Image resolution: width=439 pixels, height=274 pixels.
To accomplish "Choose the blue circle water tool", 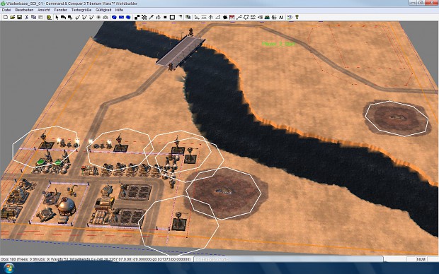I will 128,18.
